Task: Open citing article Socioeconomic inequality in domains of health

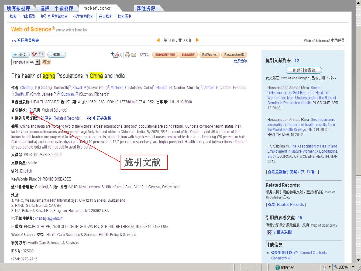Action: [301, 125]
